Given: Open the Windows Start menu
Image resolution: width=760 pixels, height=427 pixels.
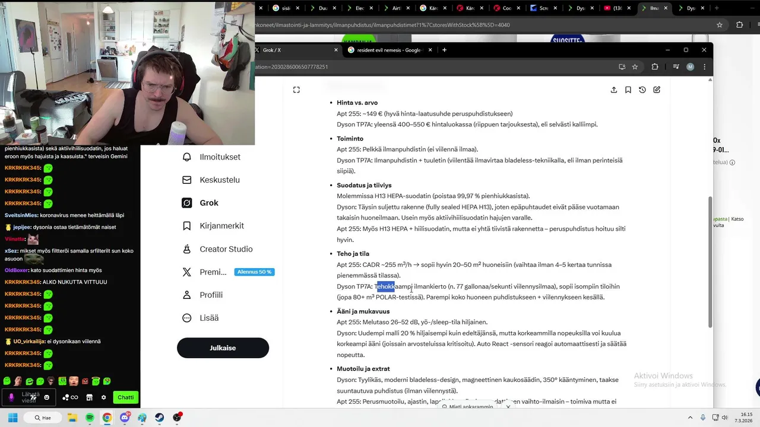Looking at the screenshot, I should (x=12, y=418).
